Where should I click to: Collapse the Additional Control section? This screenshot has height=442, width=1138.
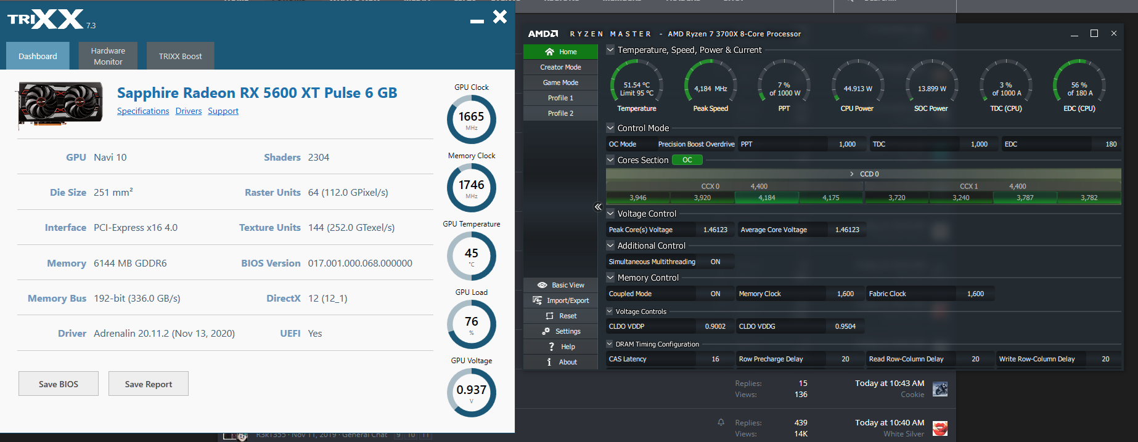click(610, 246)
